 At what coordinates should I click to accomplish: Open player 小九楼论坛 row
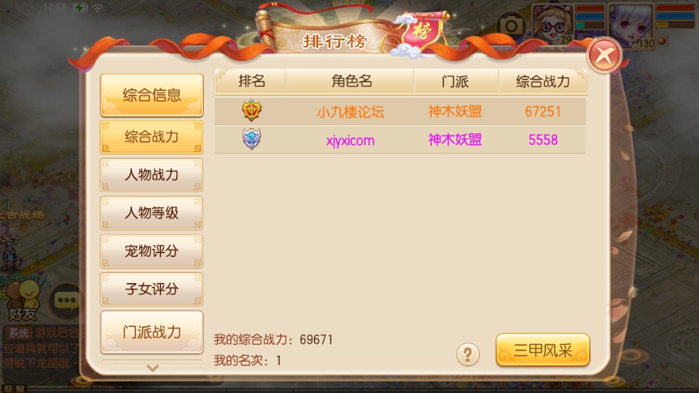(x=400, y=111)
